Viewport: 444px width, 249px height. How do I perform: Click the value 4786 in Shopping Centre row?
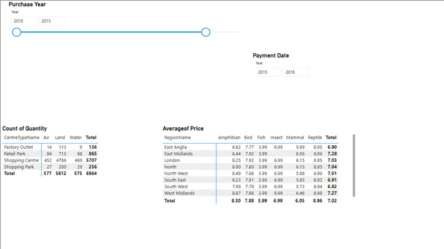tap(61, 160)
